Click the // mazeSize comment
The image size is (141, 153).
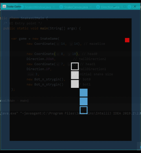94,44
